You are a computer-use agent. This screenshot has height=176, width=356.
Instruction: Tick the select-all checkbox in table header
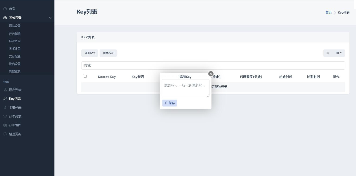click(x=85, y=77)
